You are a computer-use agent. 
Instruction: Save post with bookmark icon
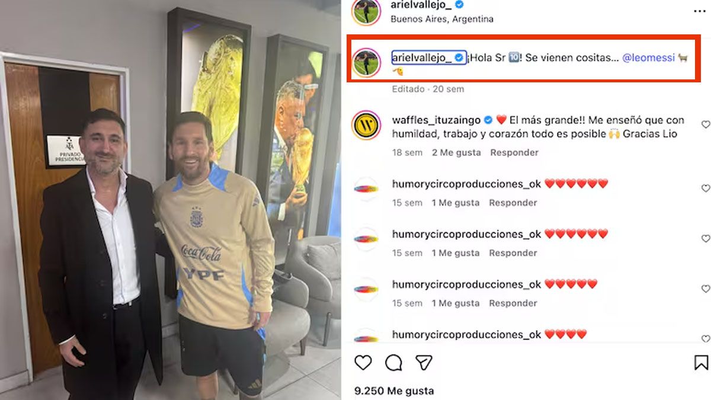701,362
